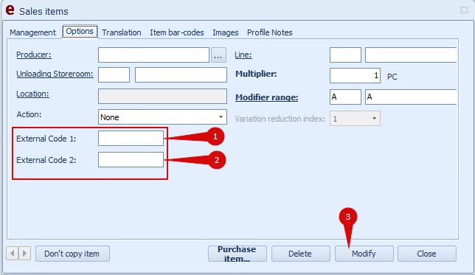Click the External Code 1 label
Viewport: 475px width, 275px height.
click(46, 139)
